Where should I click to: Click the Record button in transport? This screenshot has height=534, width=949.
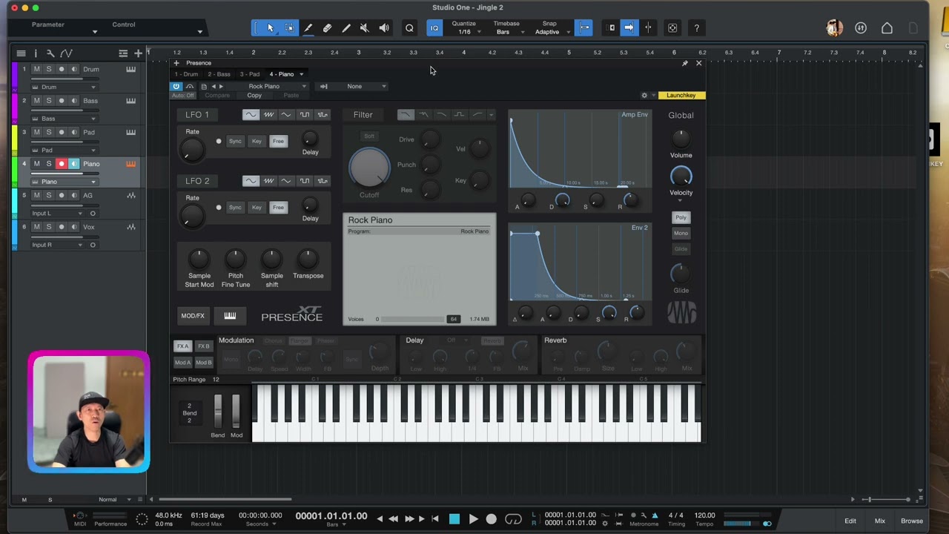pos(491,519)
